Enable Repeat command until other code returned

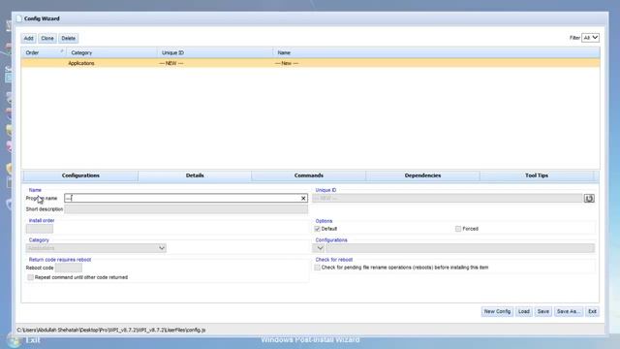[x=30, y=277]
